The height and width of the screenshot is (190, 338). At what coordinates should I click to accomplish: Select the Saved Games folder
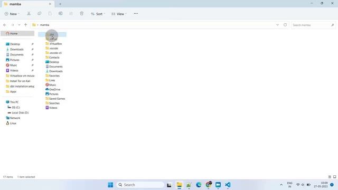(55, 99)
